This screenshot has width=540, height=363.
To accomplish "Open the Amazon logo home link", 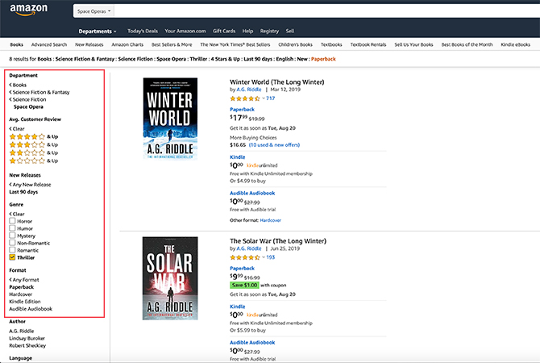I will tap(28, 10).
